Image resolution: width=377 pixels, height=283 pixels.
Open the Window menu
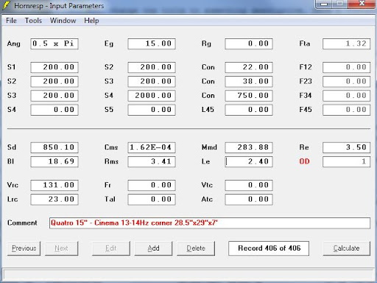(63, 21)
